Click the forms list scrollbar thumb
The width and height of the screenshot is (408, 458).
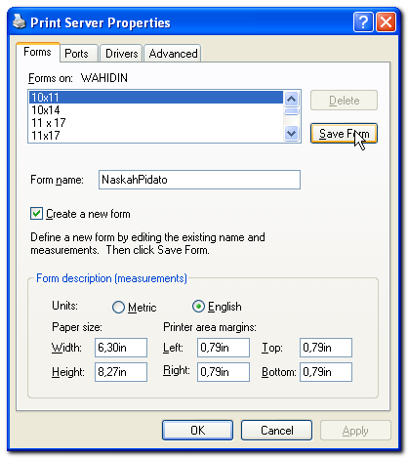coord(291,111)
